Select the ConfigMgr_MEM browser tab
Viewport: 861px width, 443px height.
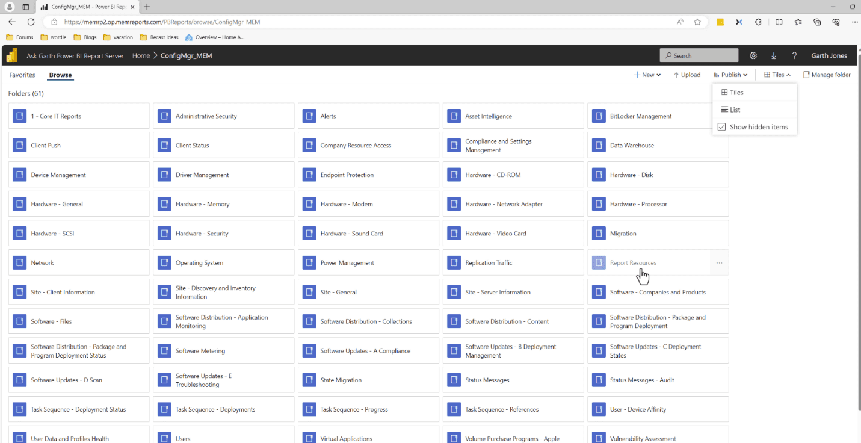87,7
